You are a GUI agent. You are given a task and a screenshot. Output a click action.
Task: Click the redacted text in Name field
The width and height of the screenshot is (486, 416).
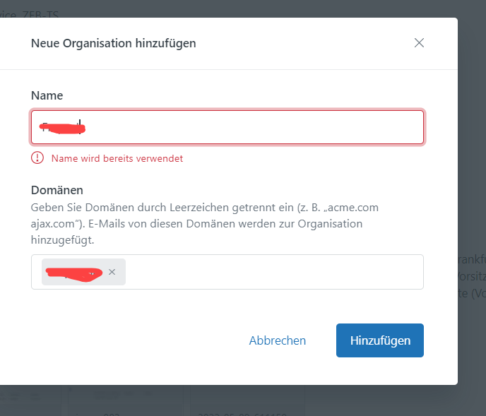[62, 128]
